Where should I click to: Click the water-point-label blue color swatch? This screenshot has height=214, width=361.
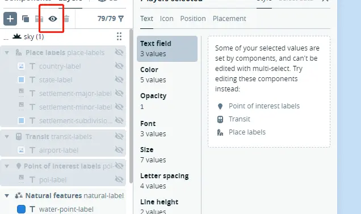(x=21, y=209)
